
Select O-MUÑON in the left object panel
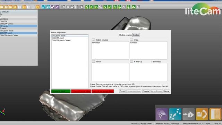(x=18, y=12)
